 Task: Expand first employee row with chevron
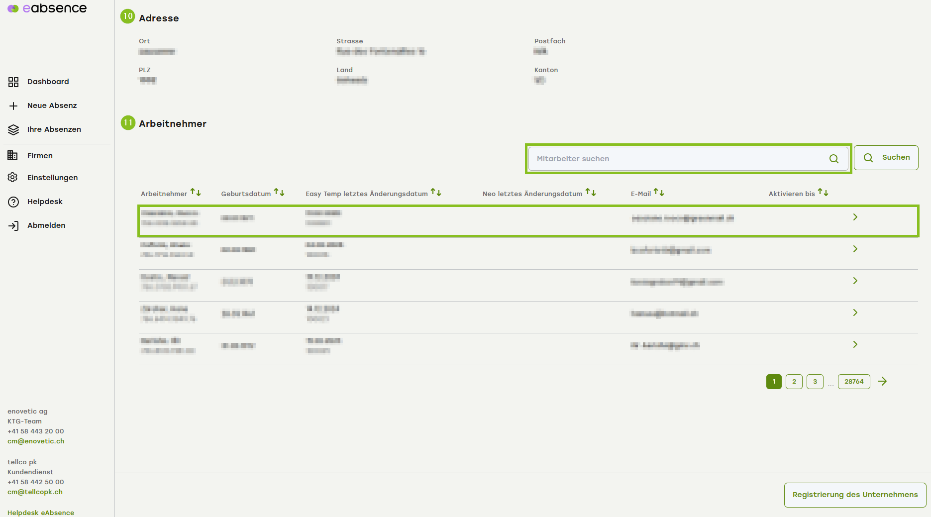click(855, 217)
